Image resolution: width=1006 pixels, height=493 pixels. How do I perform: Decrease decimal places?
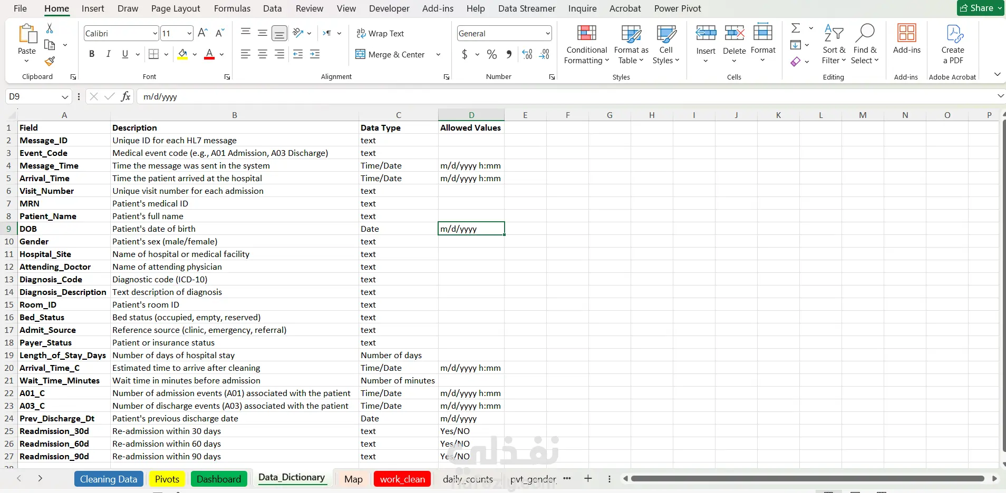coord(545,54)
